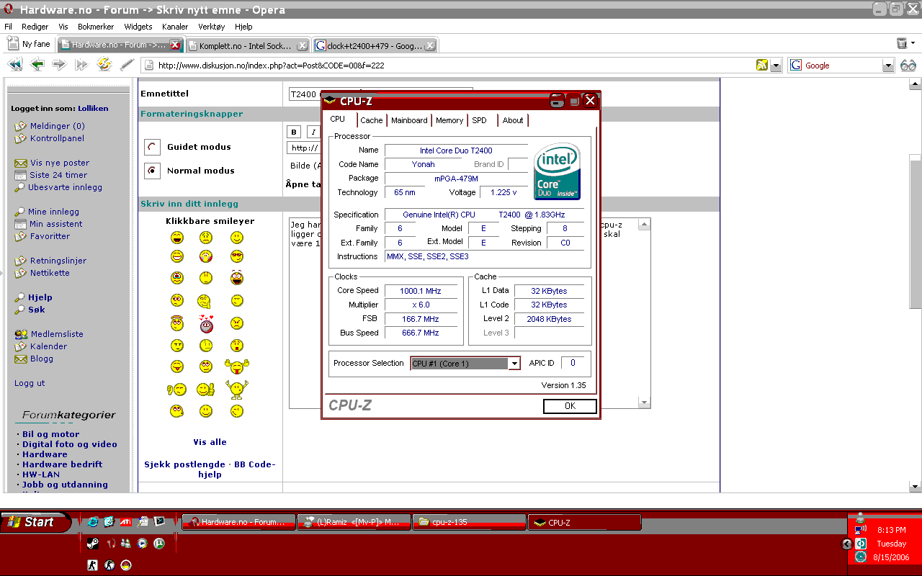Insert the thumbs up smiley

click(205, 390)
